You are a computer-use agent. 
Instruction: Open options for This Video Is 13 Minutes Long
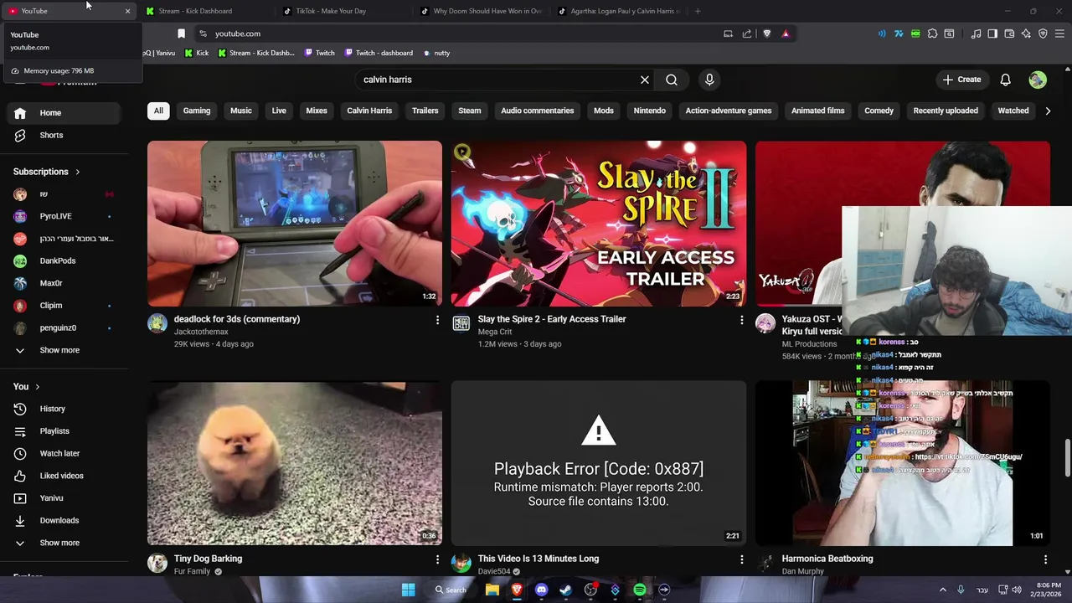pyautogui.click(x=741, y=559)
